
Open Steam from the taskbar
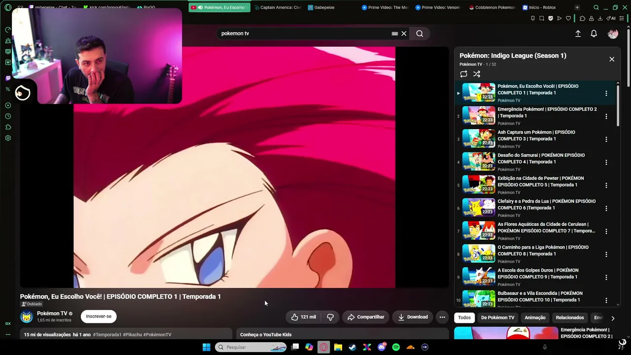click(352, 347)
